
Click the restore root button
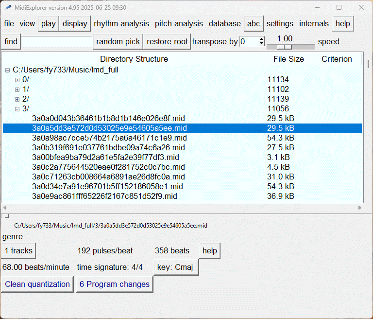tap(167, 41)
